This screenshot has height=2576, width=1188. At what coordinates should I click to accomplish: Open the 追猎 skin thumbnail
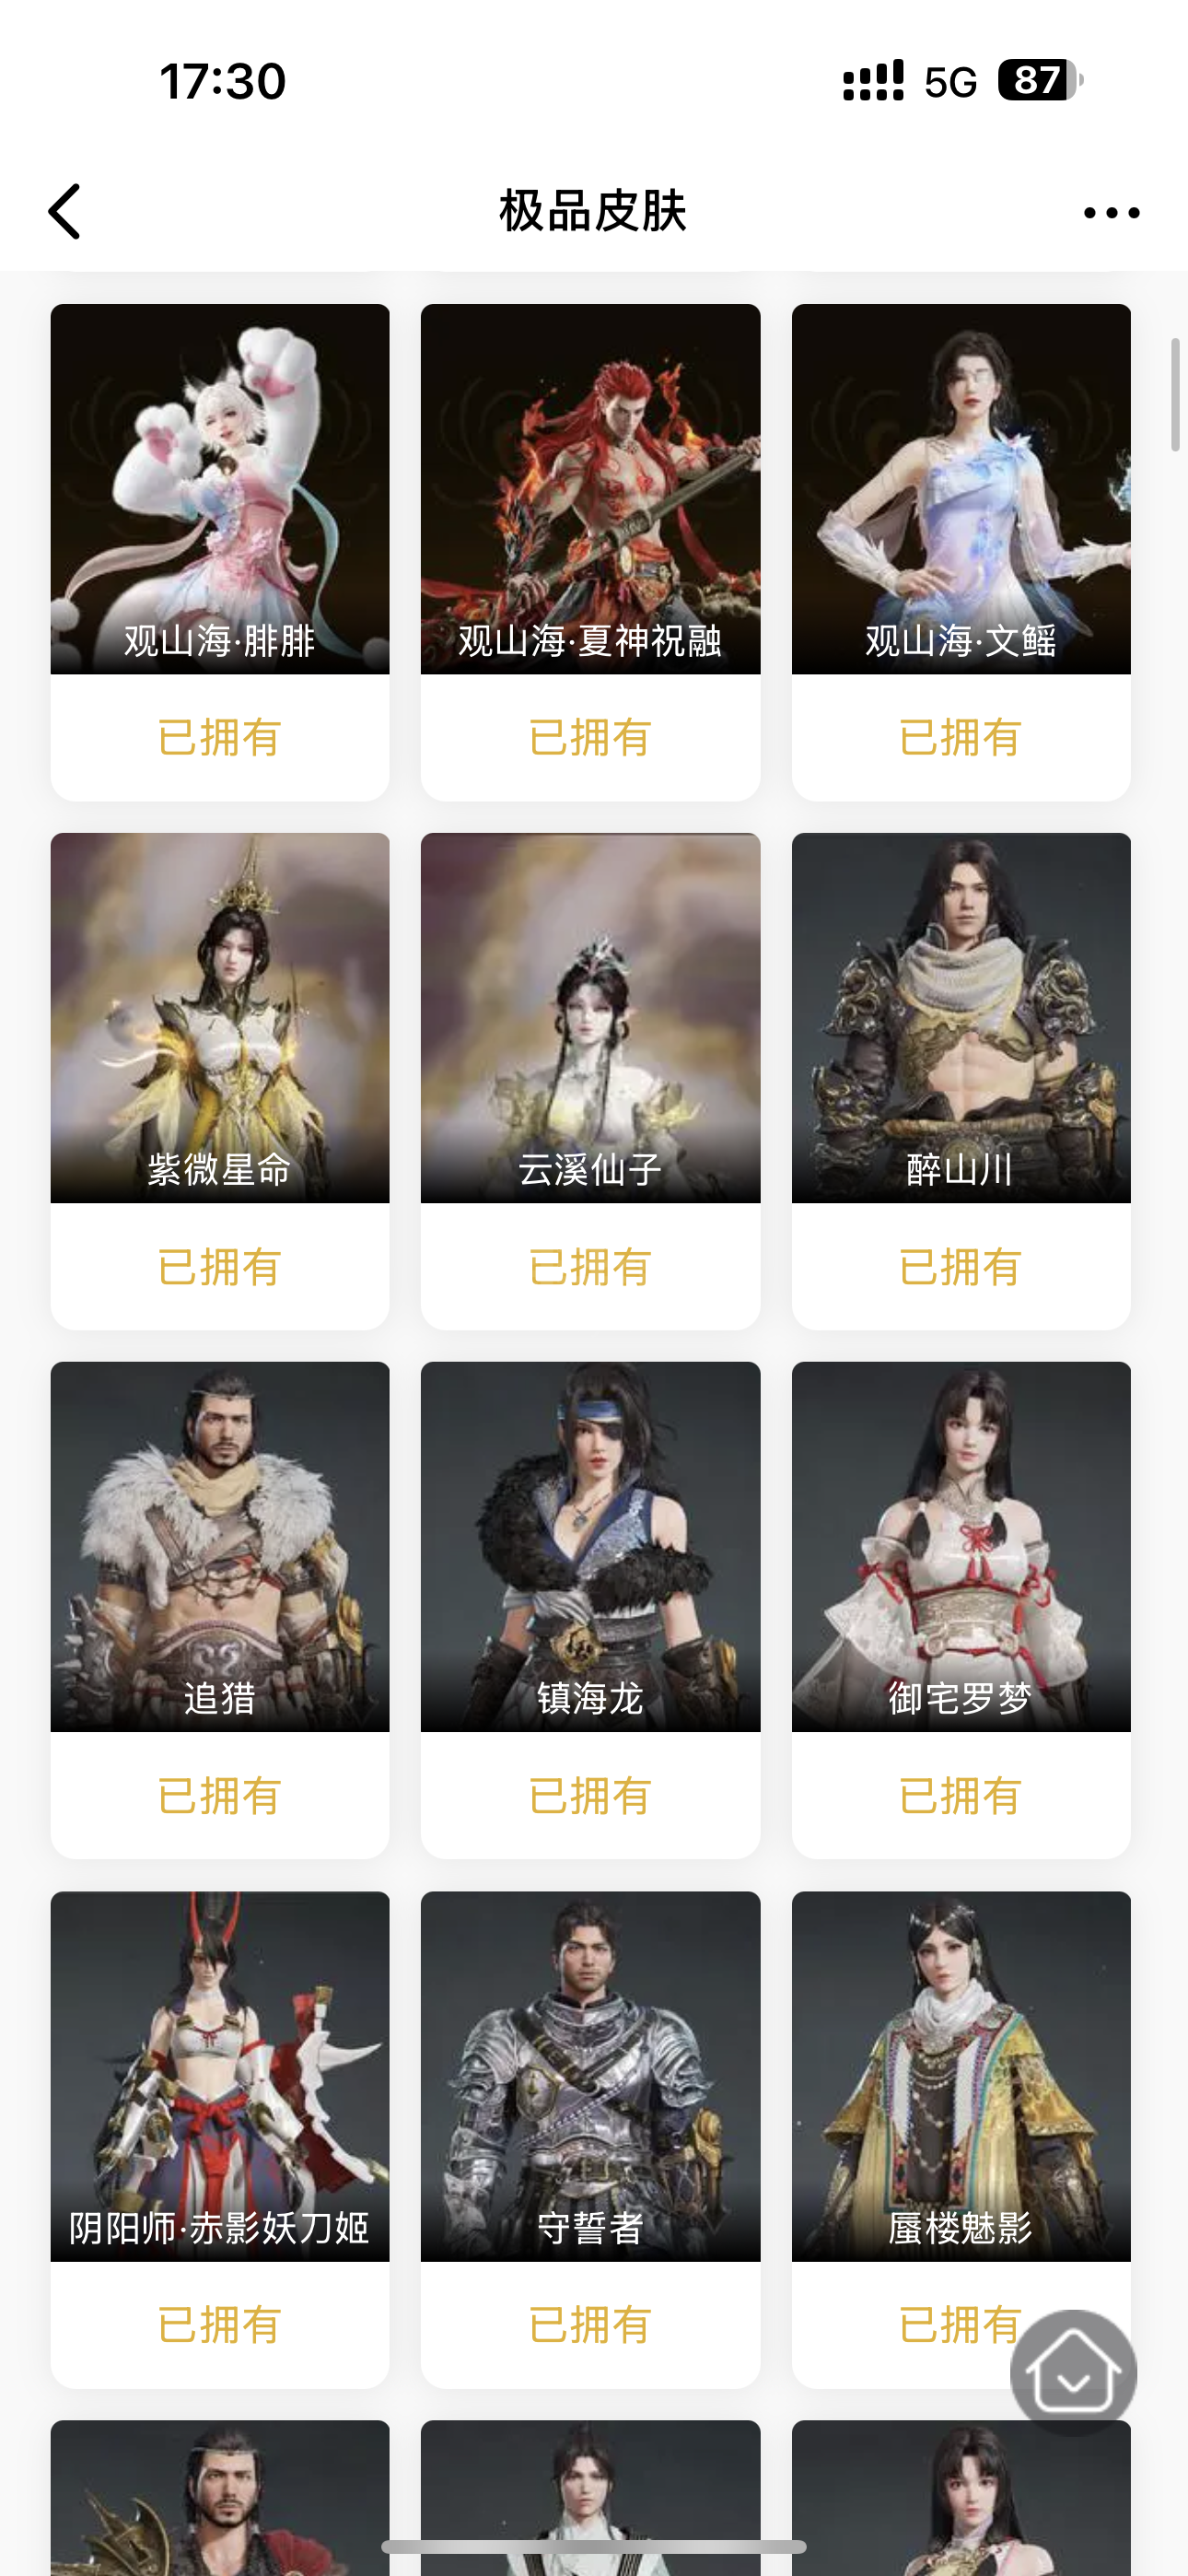[220, 1546]
